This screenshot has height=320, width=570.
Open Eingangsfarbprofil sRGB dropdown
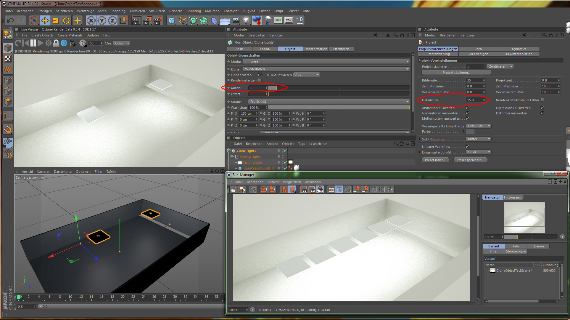coord(478,152)
